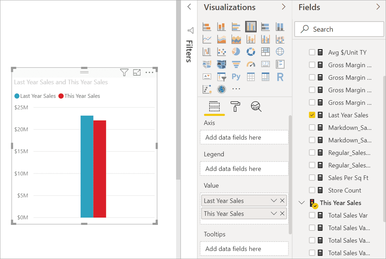Uncheck the Last Year Sales field
The image size is (386, 259).
point(312,115)
